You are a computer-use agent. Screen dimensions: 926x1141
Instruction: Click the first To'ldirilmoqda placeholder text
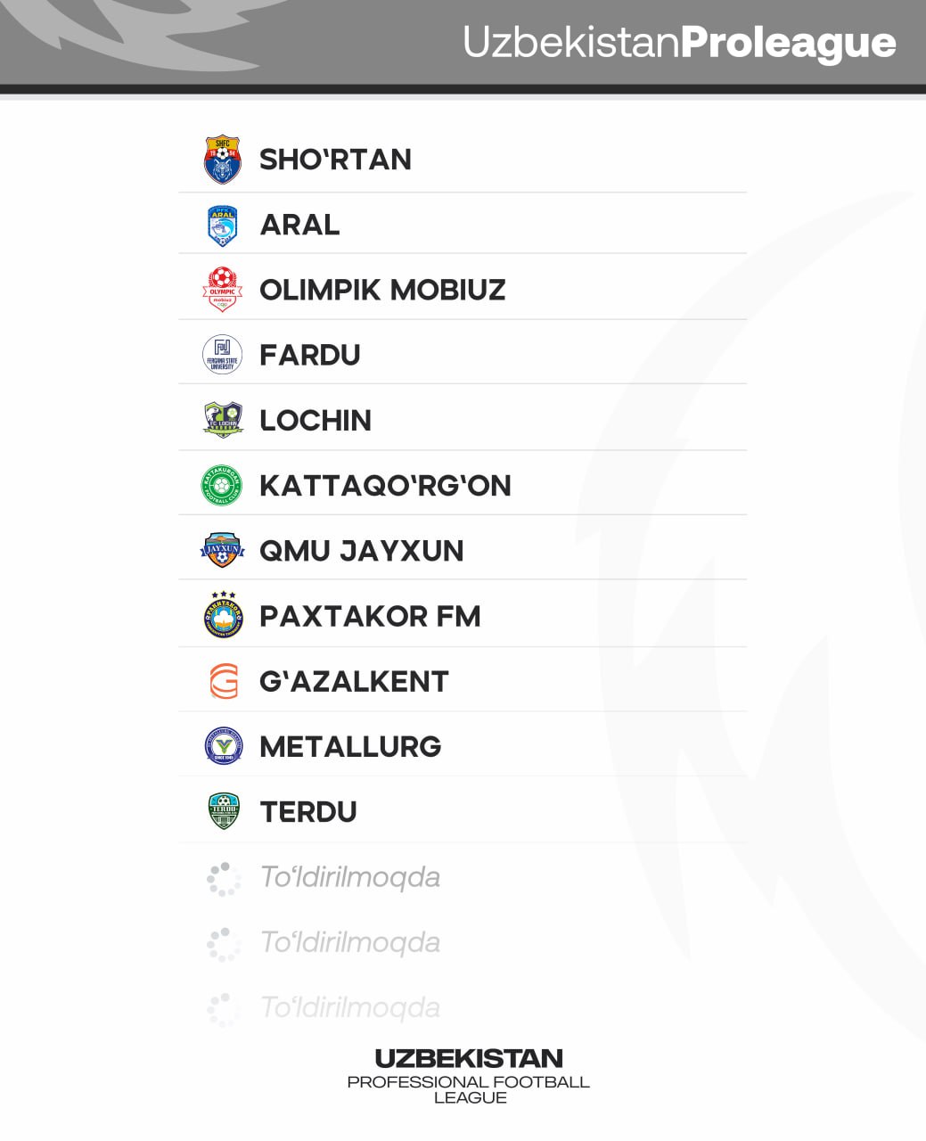[x=350, y=877]
